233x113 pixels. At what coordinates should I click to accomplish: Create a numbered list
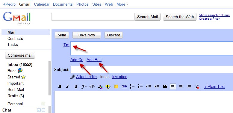click(x=132, y=86)
